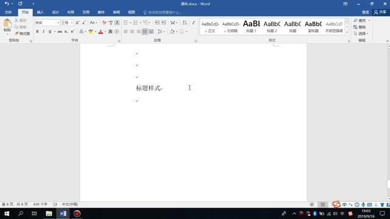Apply the 标题 2 heading style
The height and width of the screenshot is (219, 390).
pos(272,26)
